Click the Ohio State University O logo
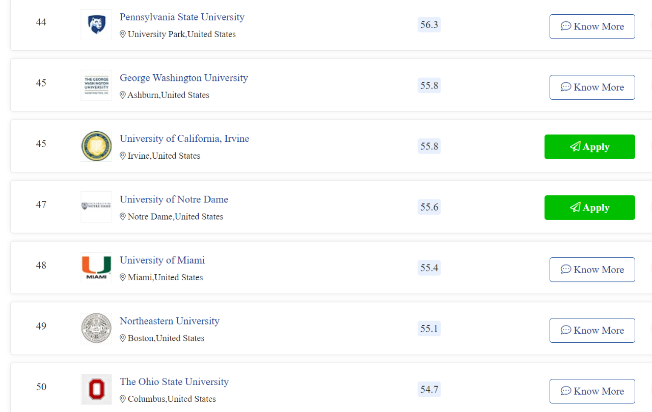This screenshot has width=652, height=412. pos(96,389)
